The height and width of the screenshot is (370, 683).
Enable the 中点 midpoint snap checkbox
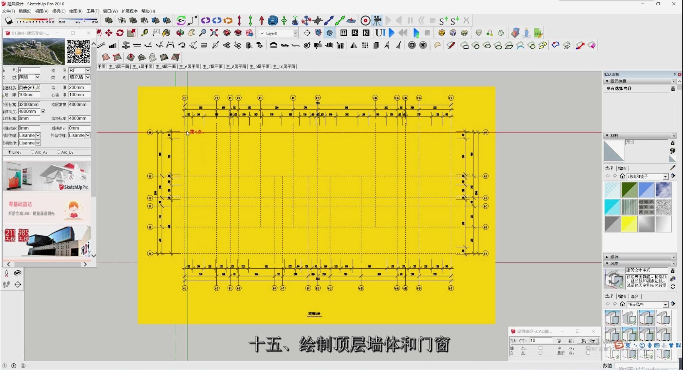[588, 348]
